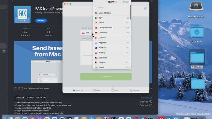Screen dimensions: 212x119
Task: Click the 3.7 star rating
Action: (26, 32)
